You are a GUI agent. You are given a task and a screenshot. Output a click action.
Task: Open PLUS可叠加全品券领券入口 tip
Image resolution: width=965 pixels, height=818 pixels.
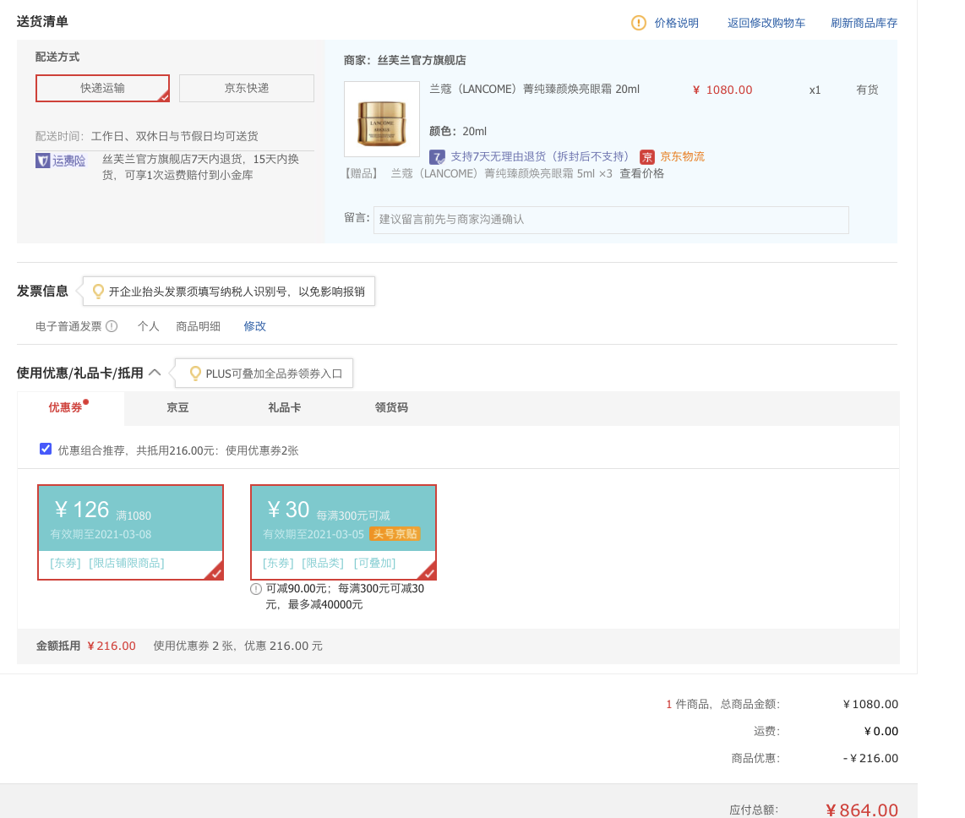pyautogui.click(x=274, y=374)
